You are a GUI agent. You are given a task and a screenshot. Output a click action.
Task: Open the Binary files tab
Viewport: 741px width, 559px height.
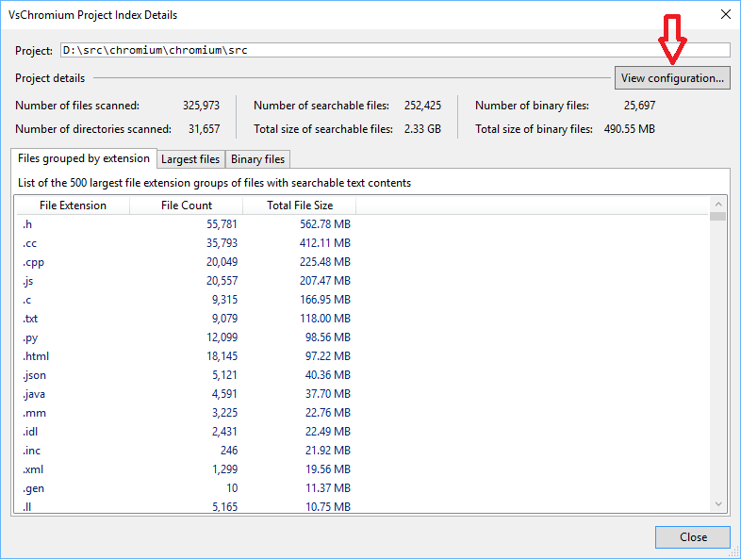click(x=257, y=159)
